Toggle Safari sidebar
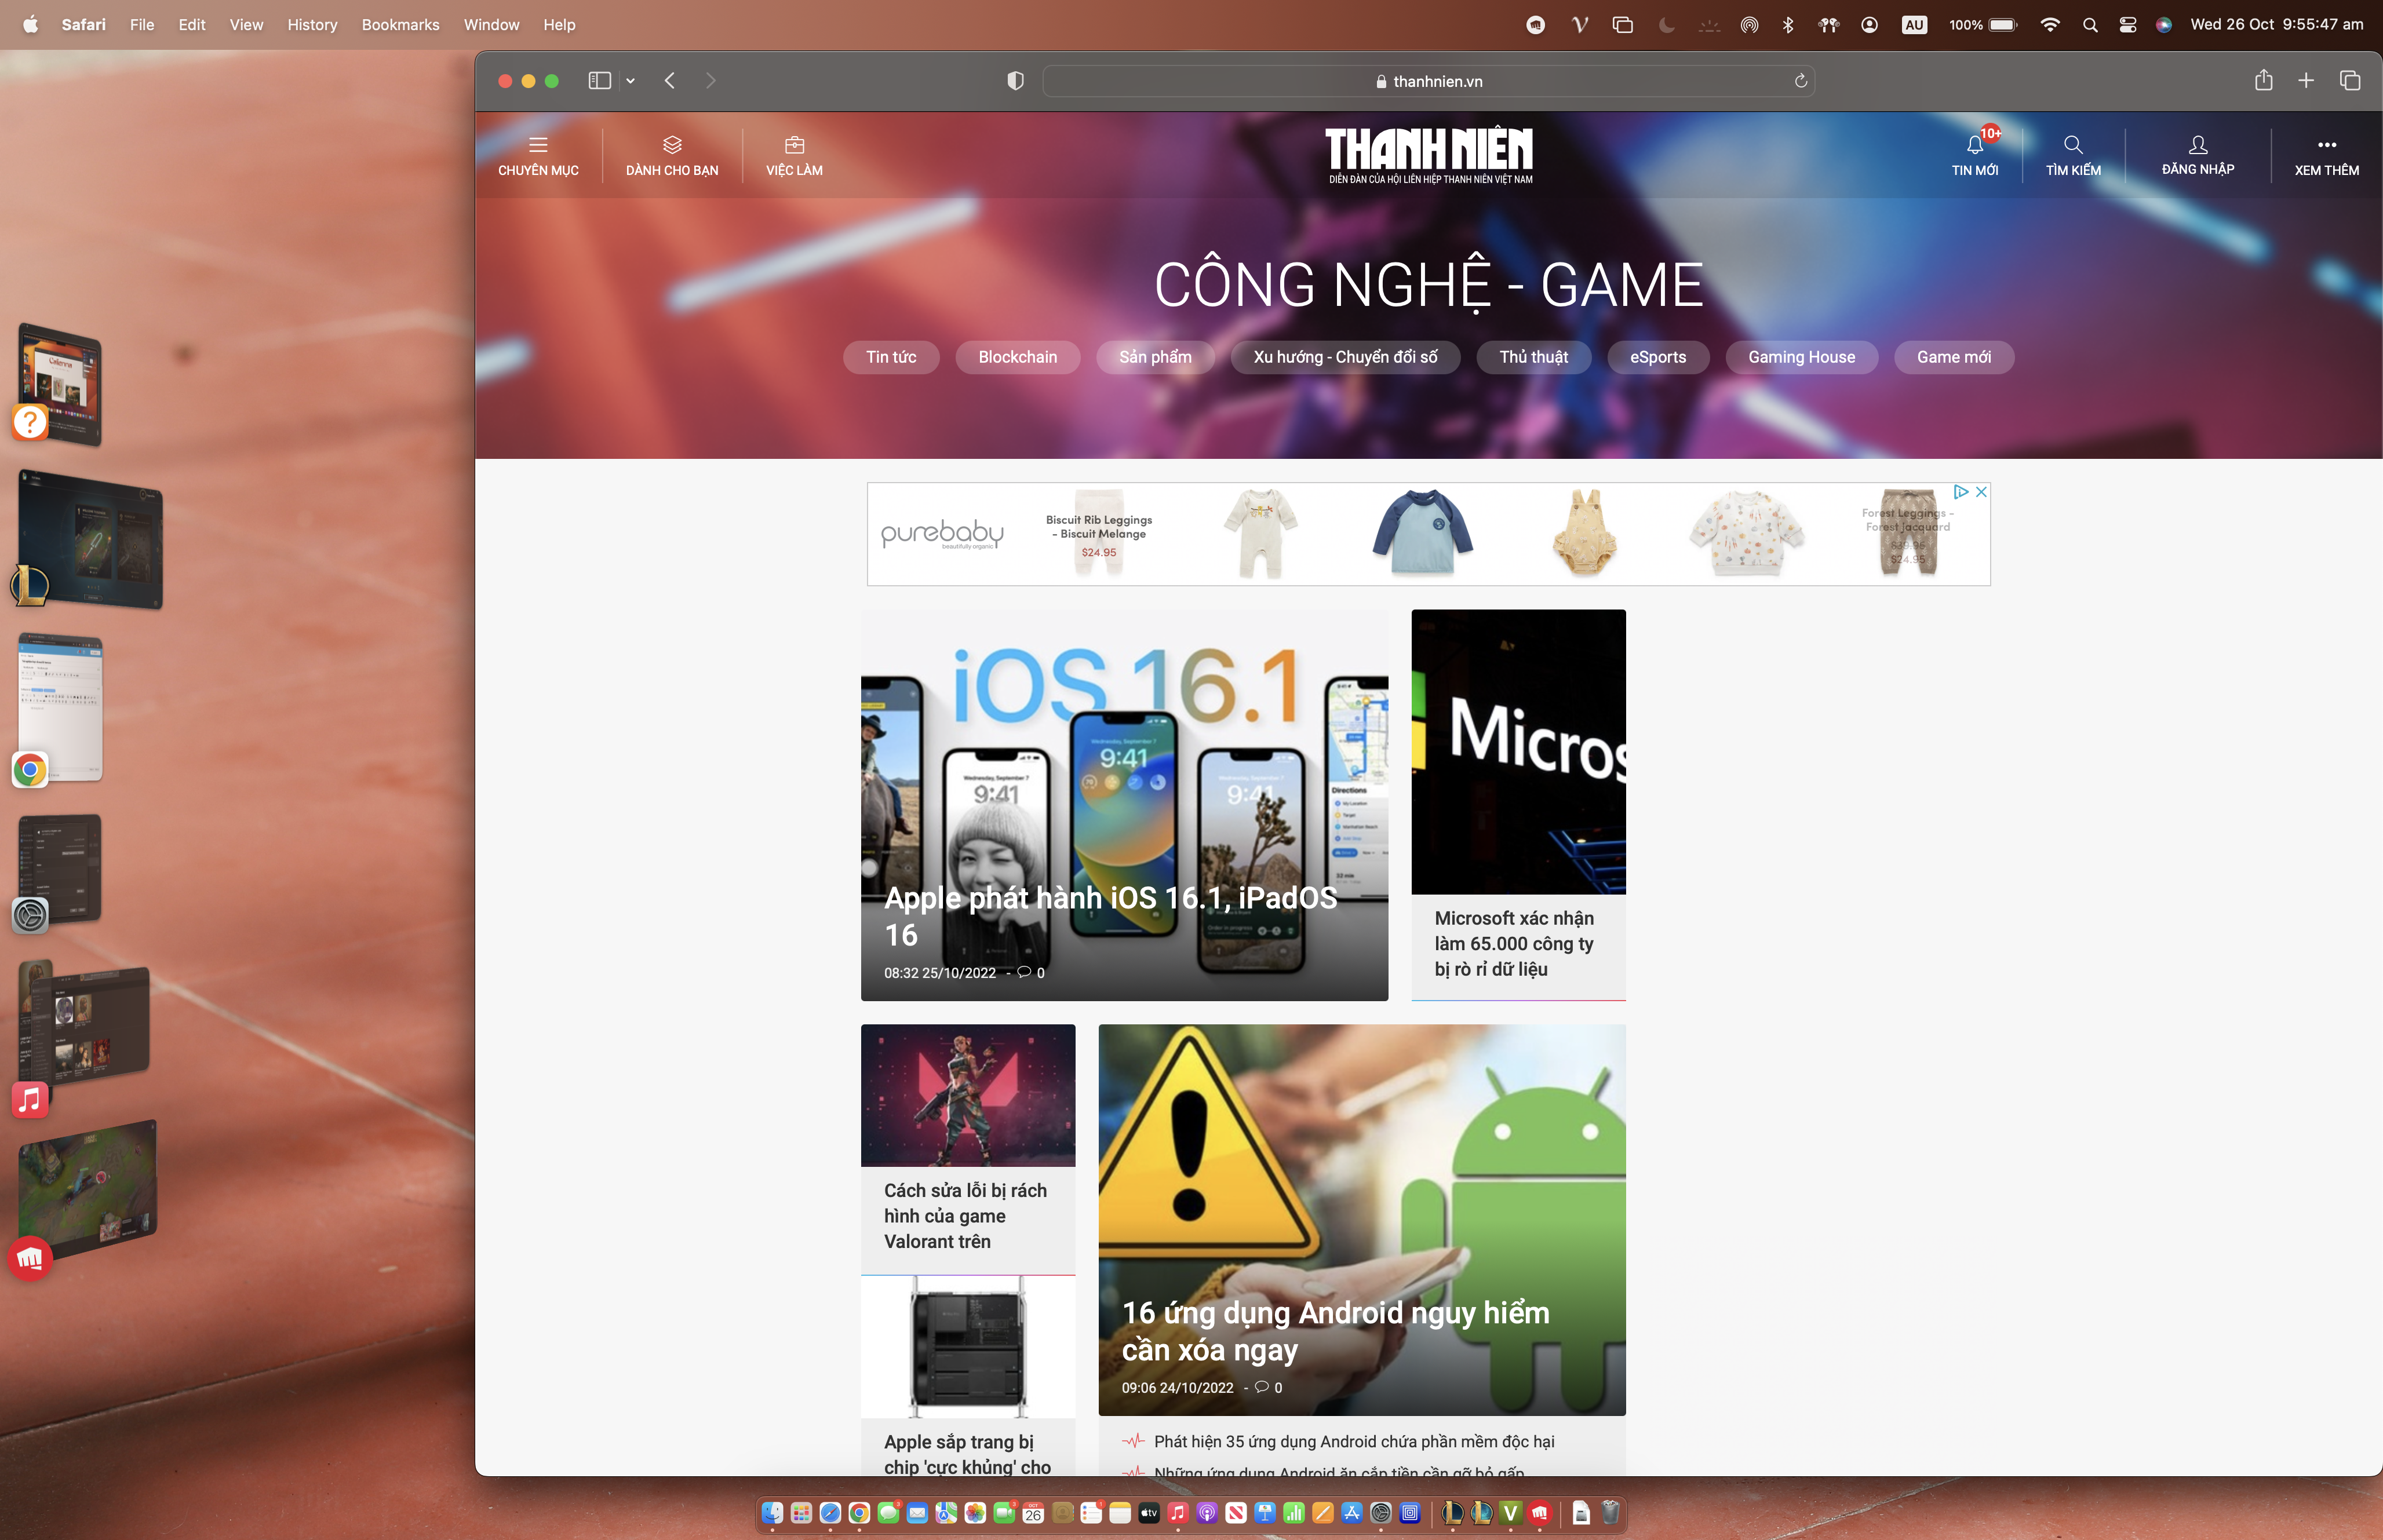2383x1540 pixels. click(x=599, y=81)
